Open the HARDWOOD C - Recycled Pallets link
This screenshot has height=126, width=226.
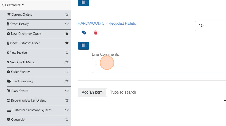point(107,23)
